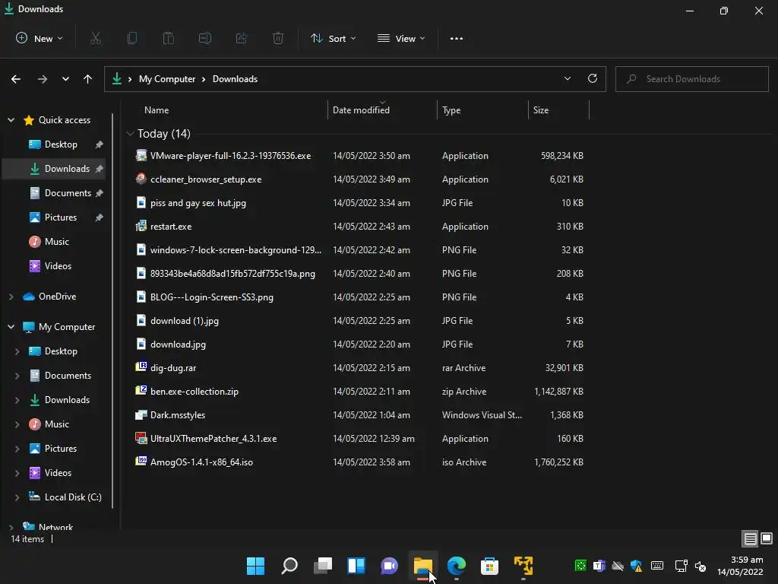This screenshot has width=778, height=584.
Task: Click Downloads in breadcrumb path
Action: [x=236, y=79]
